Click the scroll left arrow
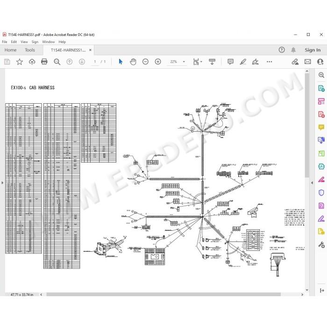Screen dimensions: 327x327 tap(41, 294)
